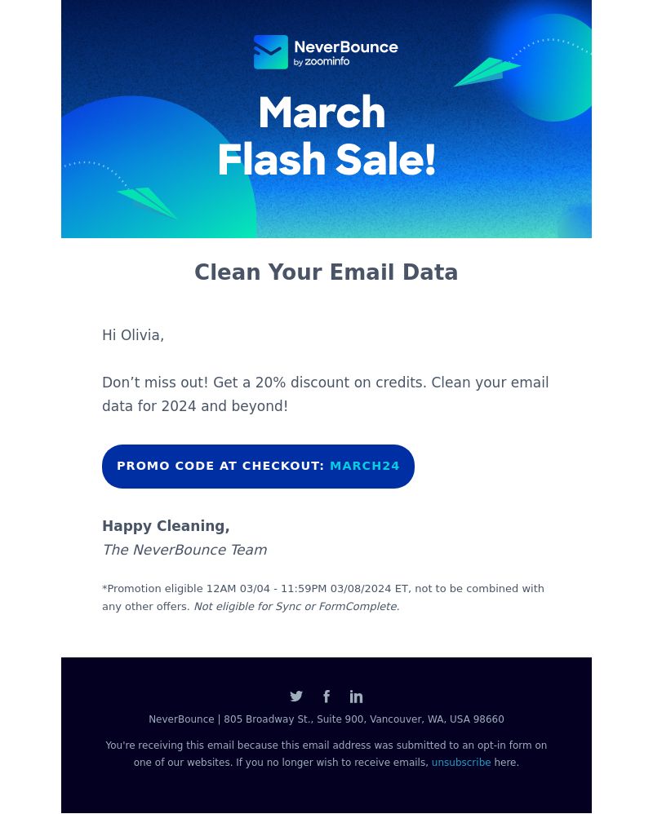Click the 'Hi Olivia,' greeting line
This screenshot has height=814, width=653.
coord(133,335)
